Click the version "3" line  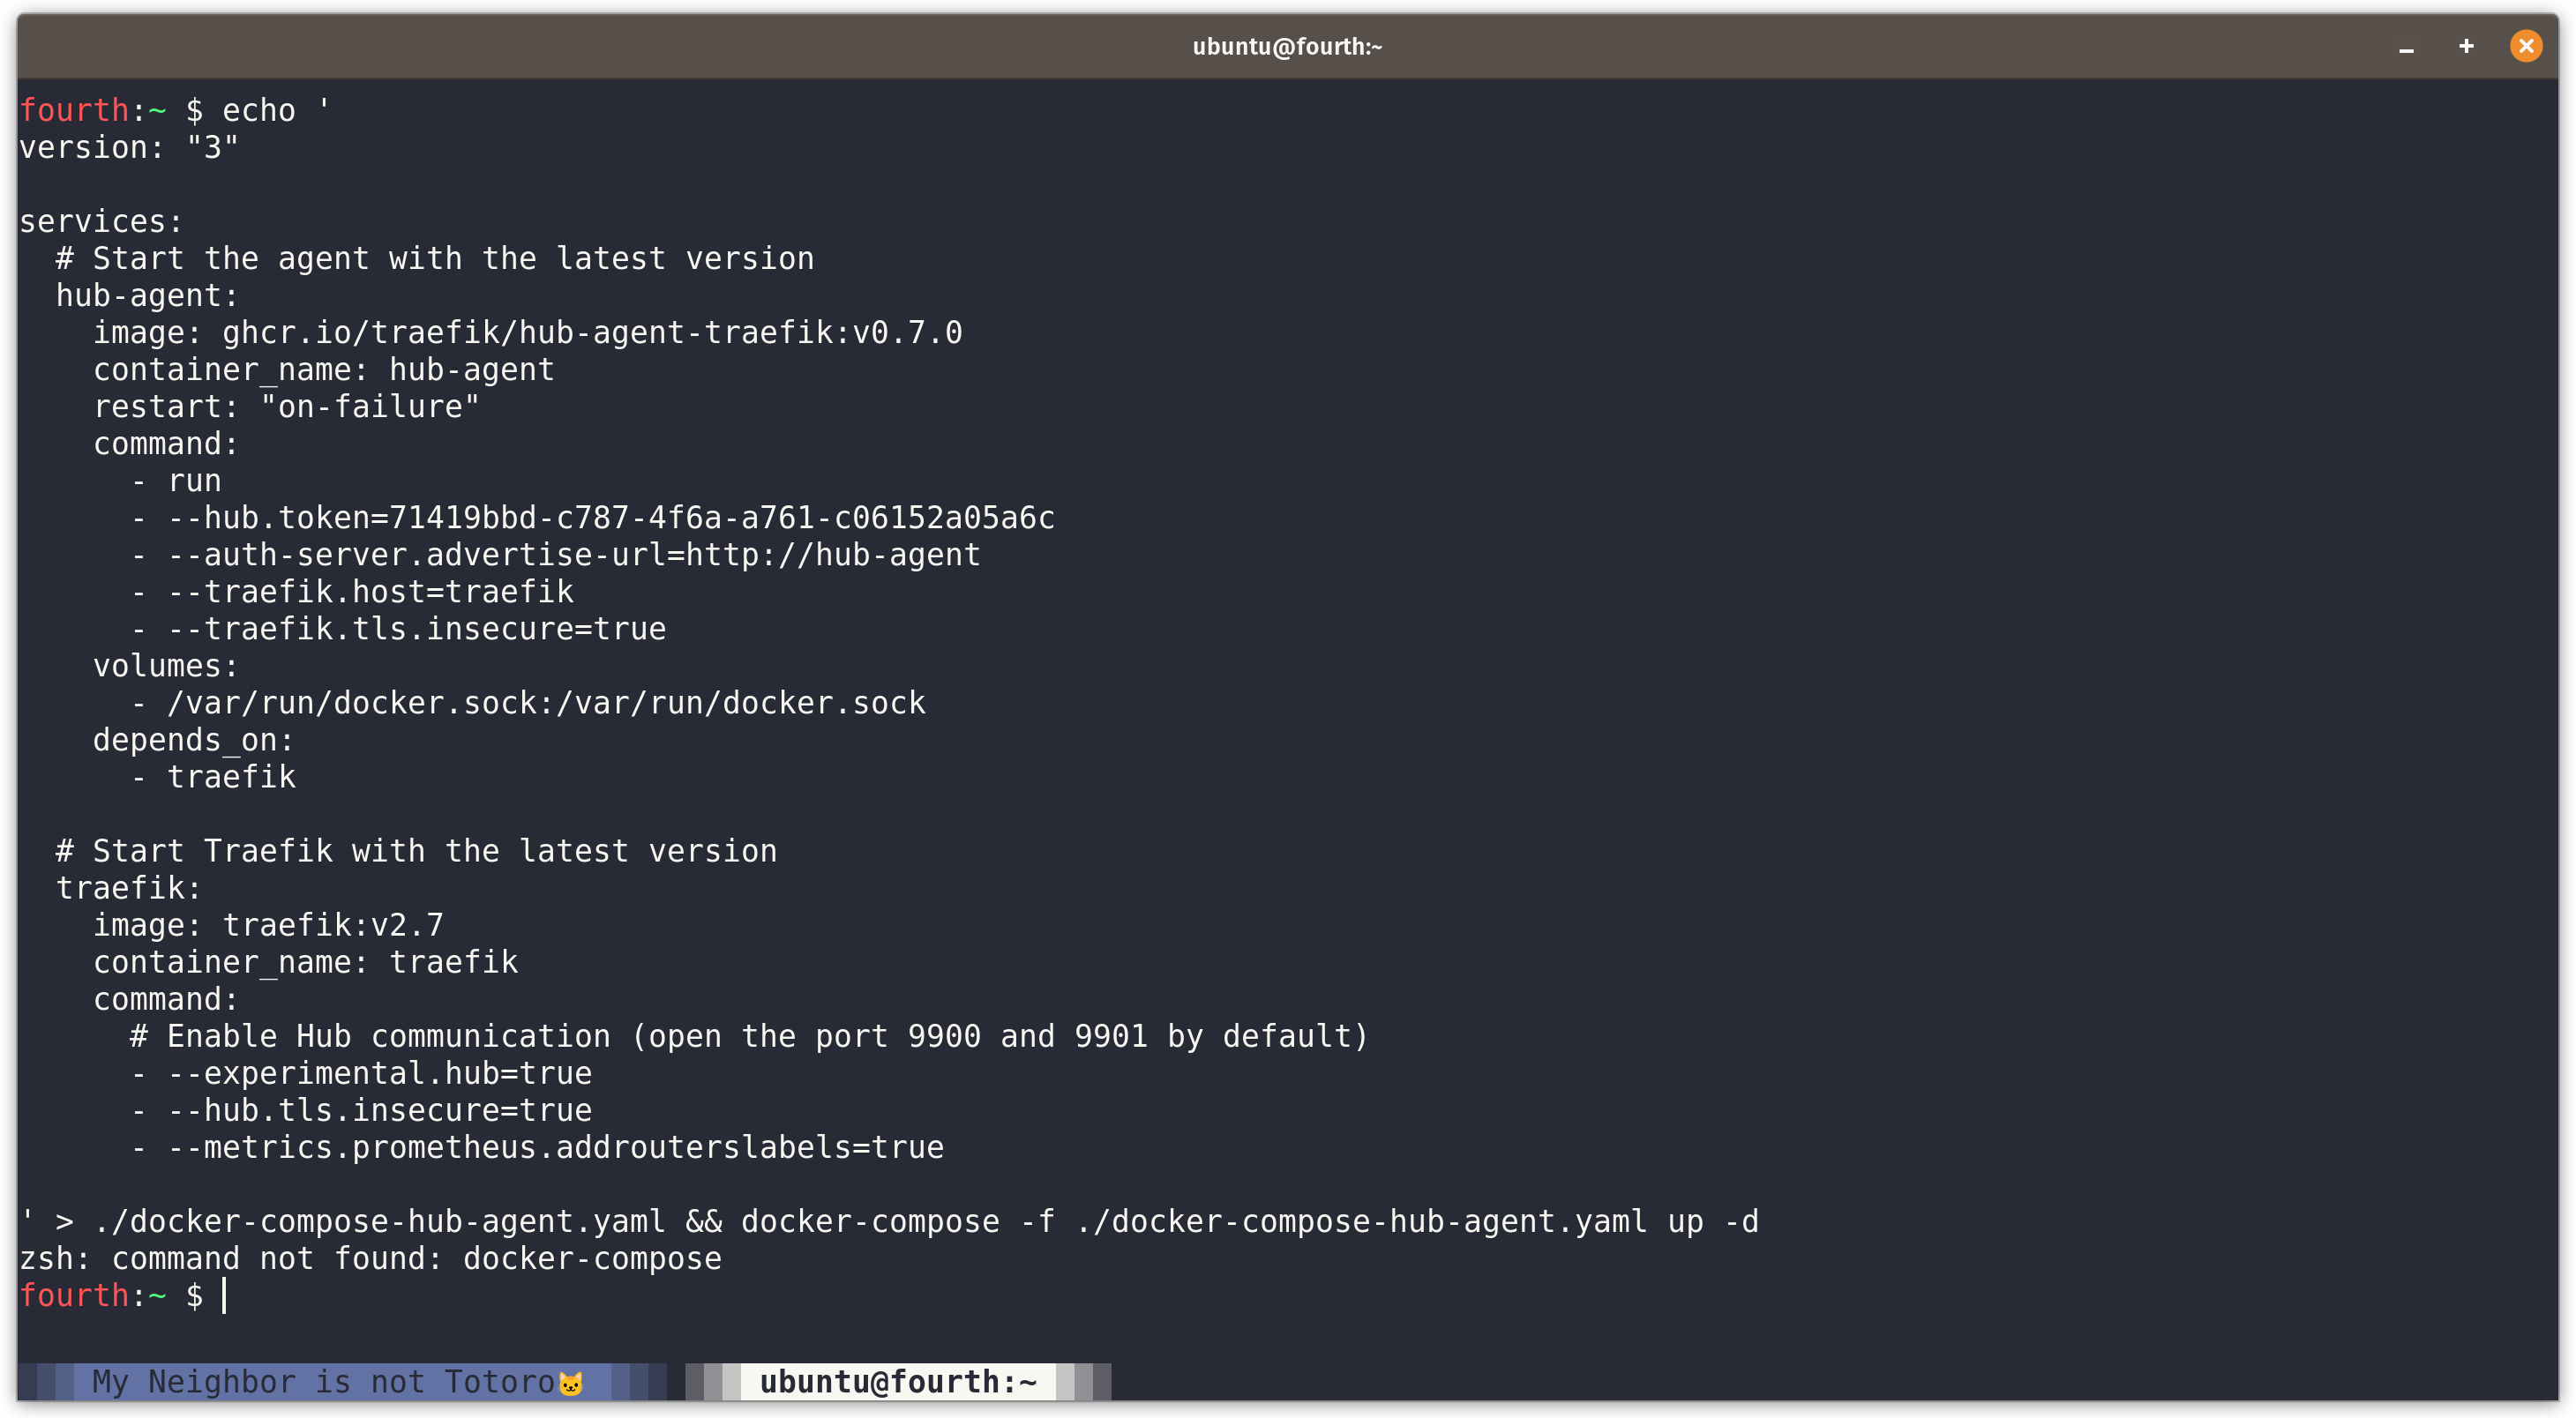click(x=129, y=148)
